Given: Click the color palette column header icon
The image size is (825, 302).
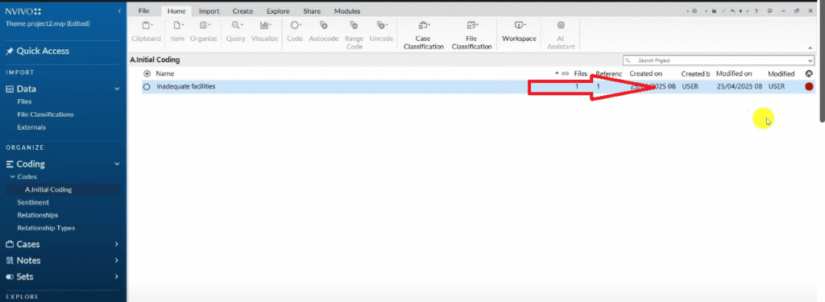Looking at the screenshot, I should click(x=809, y=73).
